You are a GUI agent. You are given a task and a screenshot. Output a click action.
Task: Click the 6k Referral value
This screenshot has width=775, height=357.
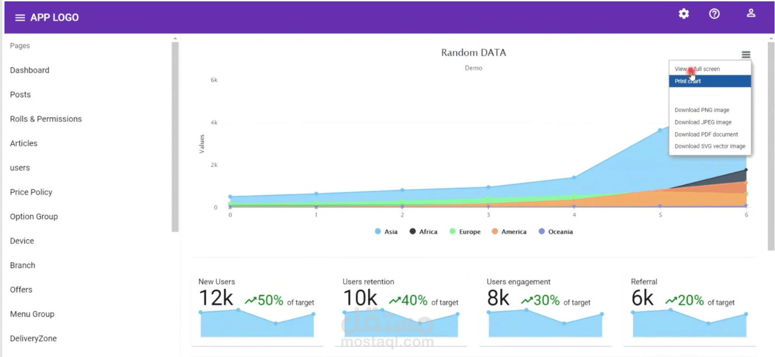[x=643, y=298]
